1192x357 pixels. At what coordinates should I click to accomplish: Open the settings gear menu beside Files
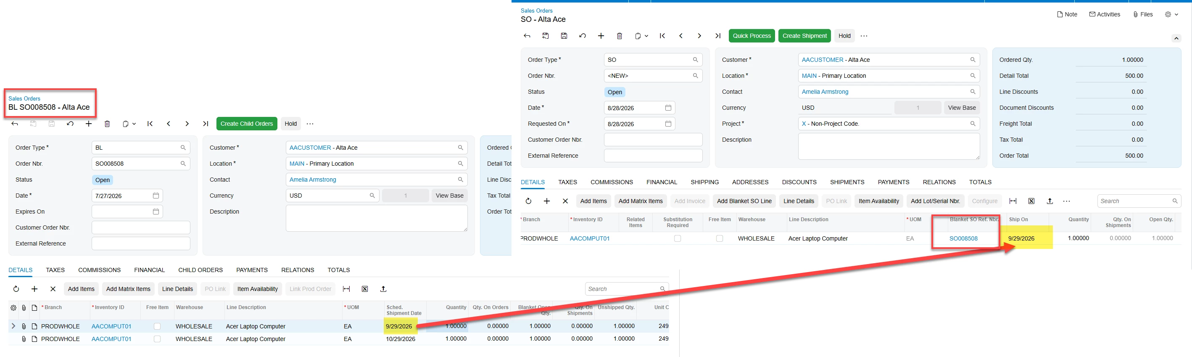pos(1172,14)
